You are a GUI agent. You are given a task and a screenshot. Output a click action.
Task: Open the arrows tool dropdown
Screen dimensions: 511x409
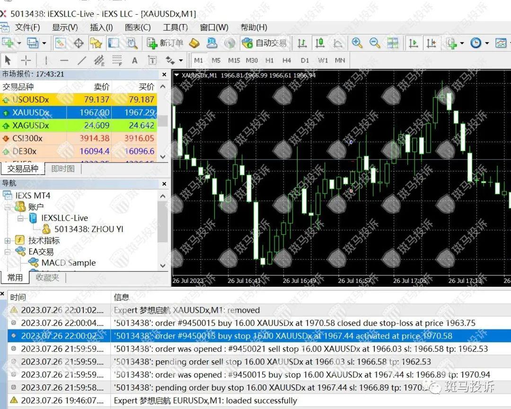point(181,60)
